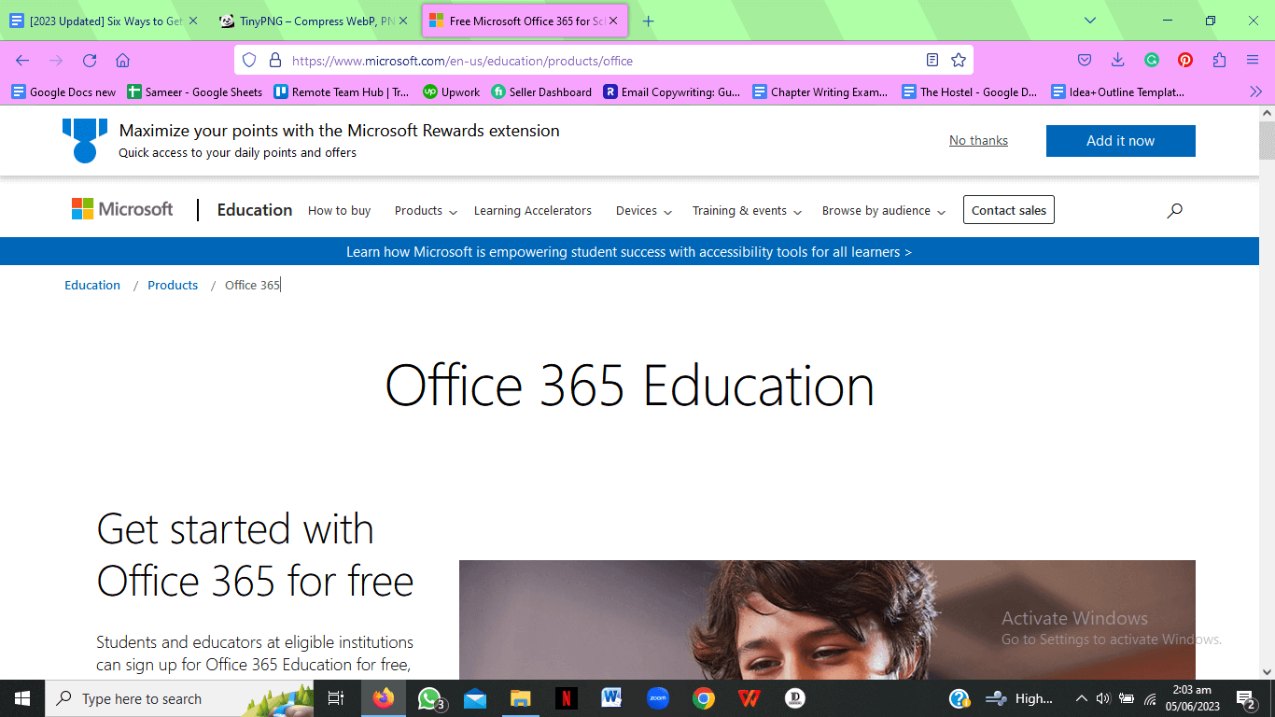Reload the page with the refresh icon
This screenshot has width=1275, height=717.
(90, 61)
